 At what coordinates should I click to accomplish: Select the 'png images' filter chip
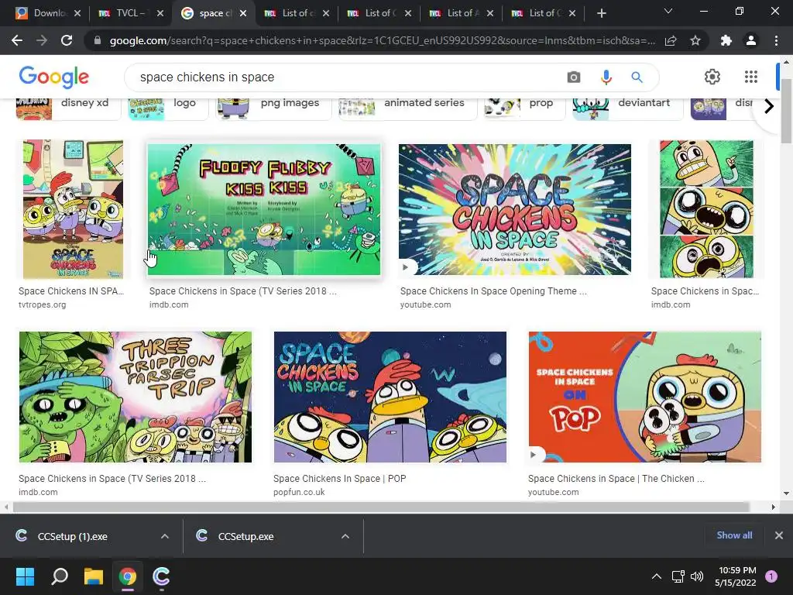273,105
